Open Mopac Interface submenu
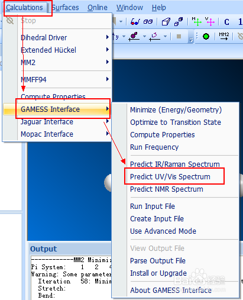The width and height of the screenshot is (243, 300). point(57,134)
